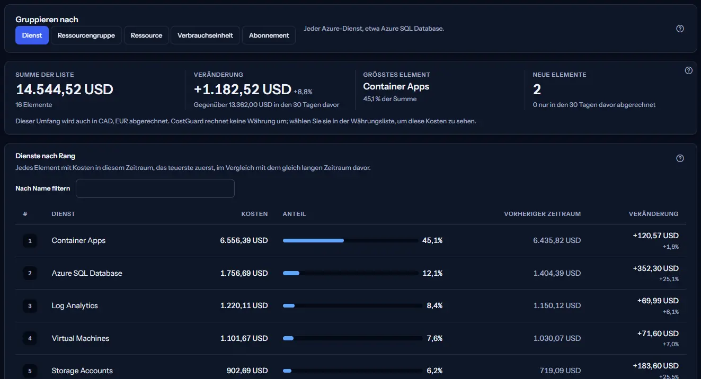Select the Log Analytics row name
Viewport: 701px width, 379px height.
(x=75, y=306)
